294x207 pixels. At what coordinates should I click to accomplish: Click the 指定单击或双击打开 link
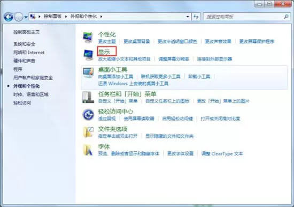(118, 136)
